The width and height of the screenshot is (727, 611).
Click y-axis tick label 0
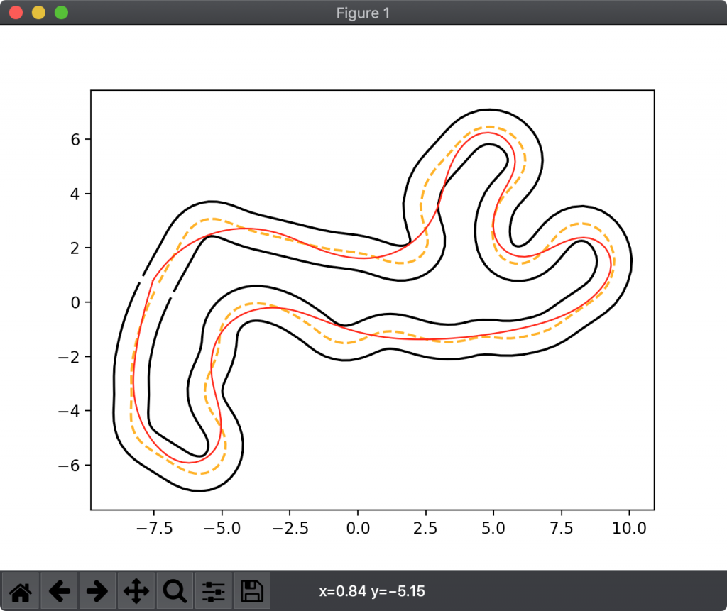[75, 303]
